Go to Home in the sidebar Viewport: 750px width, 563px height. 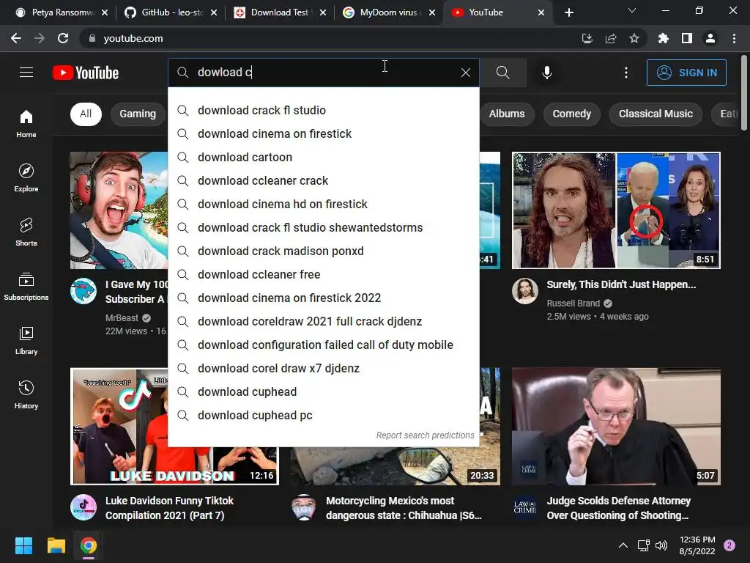(x=26, y=124)
